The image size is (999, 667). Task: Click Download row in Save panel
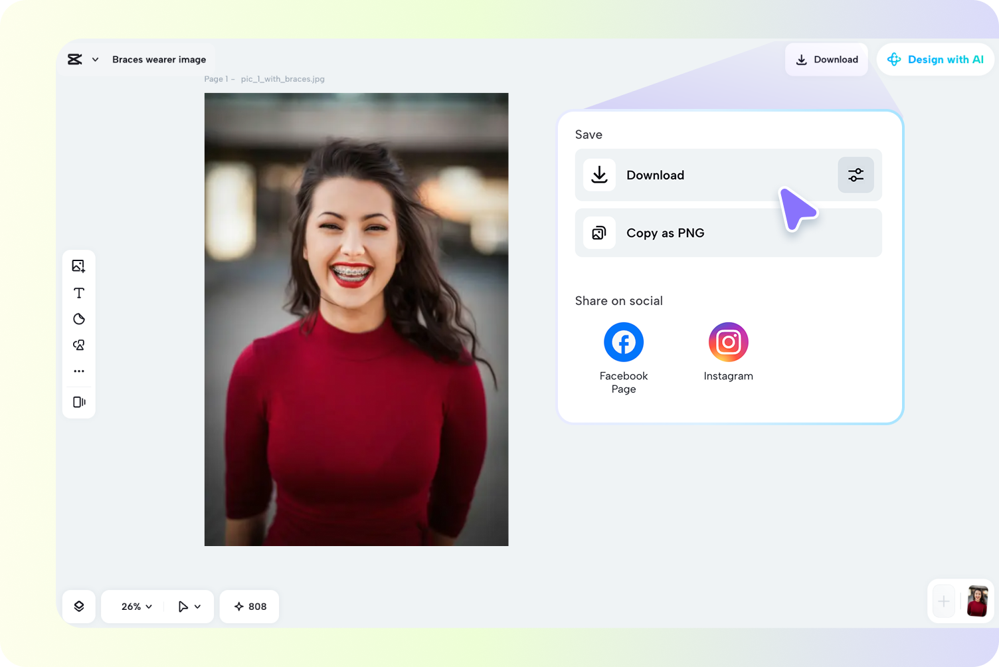tap(729, 175)
